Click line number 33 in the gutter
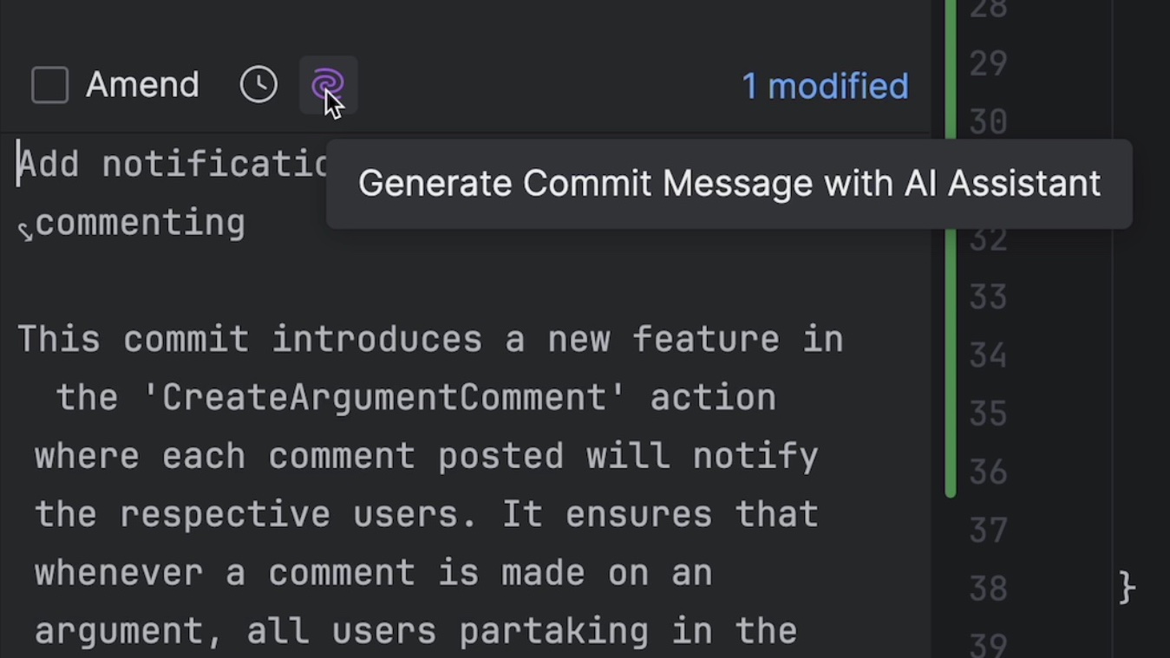 pos(988,297)
